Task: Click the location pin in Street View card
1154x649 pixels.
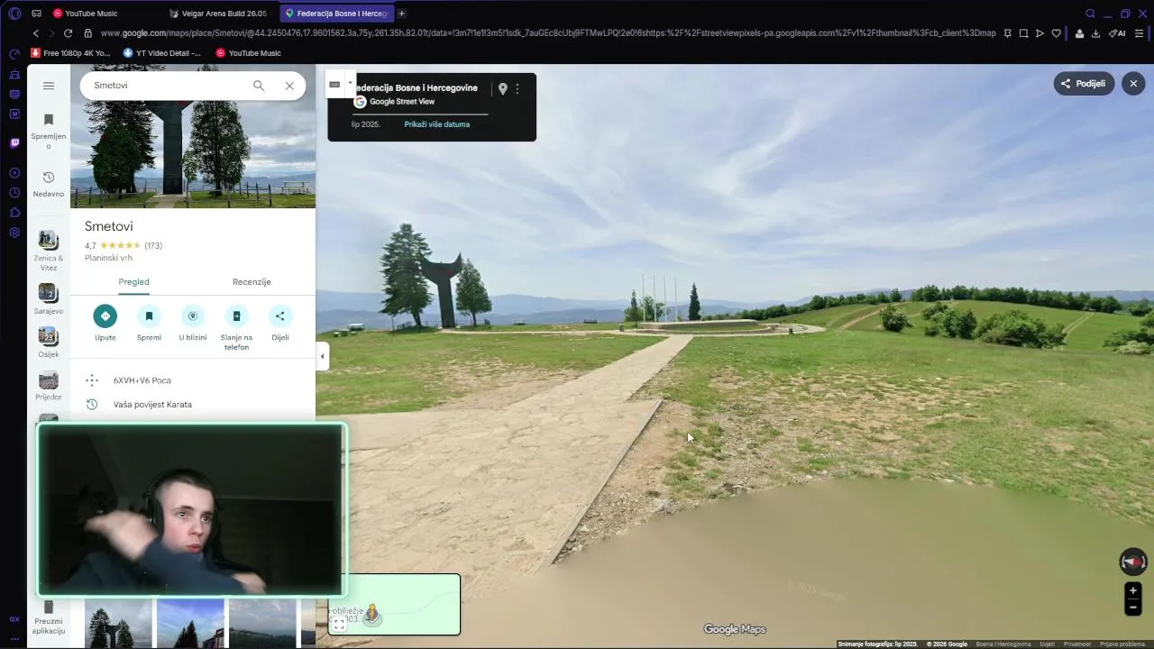Action: (503, 88)
